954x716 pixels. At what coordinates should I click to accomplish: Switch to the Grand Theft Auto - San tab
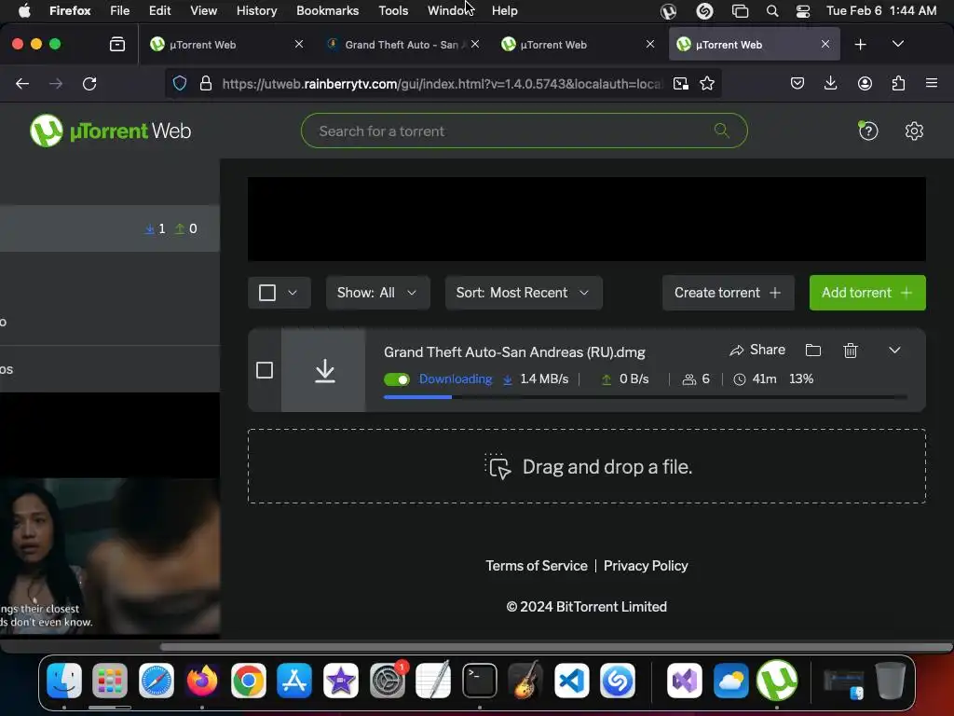click(402, 45)
